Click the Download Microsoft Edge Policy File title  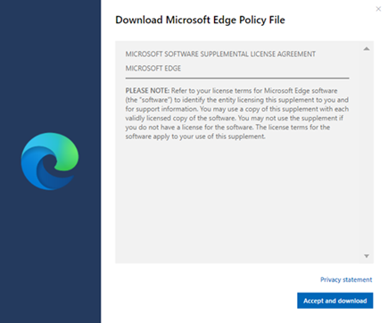click(200, 20)
